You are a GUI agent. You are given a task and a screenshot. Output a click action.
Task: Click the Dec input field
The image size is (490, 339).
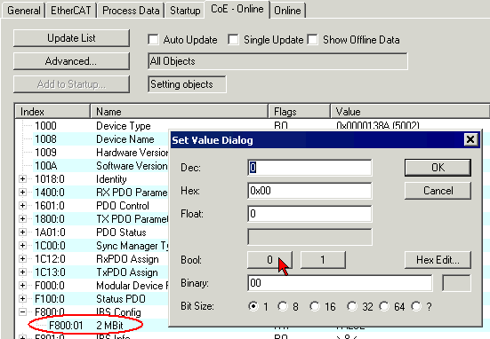point(309,168)
